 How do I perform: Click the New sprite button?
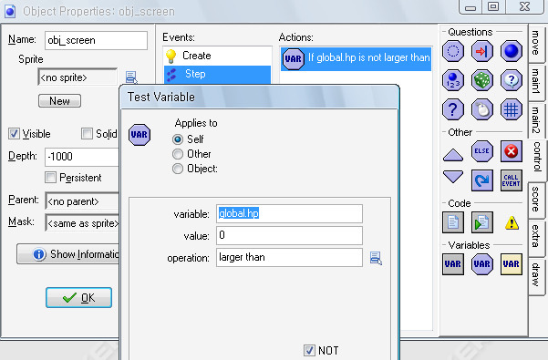point(60,101)
